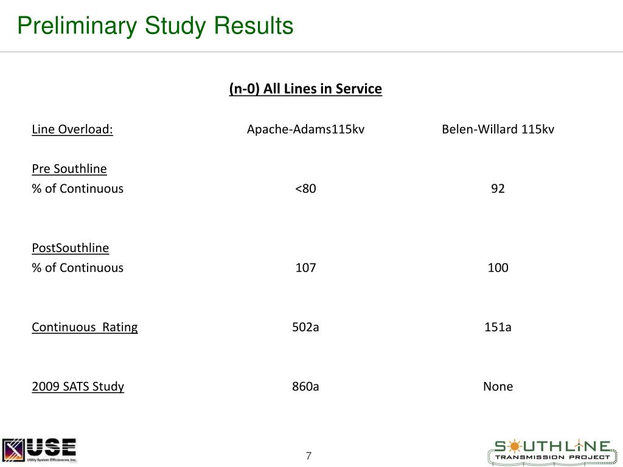623x467 pixels.
Task: Click the underlined Pre Southline label
Action: pos(69,168)
